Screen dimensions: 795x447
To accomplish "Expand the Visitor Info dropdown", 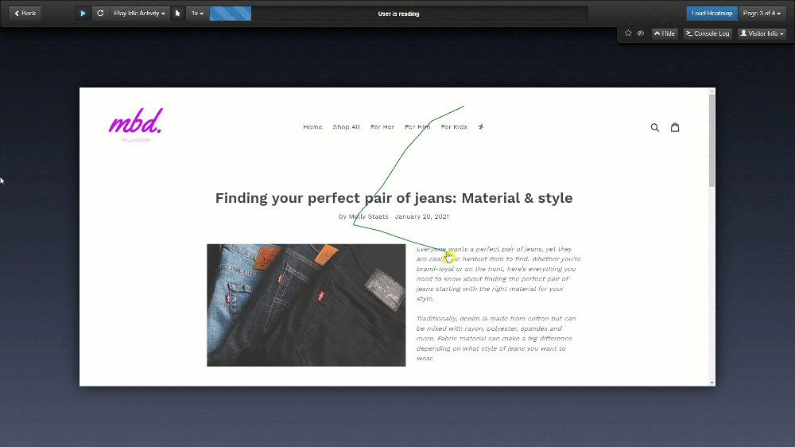I will [x=762, y=33].
